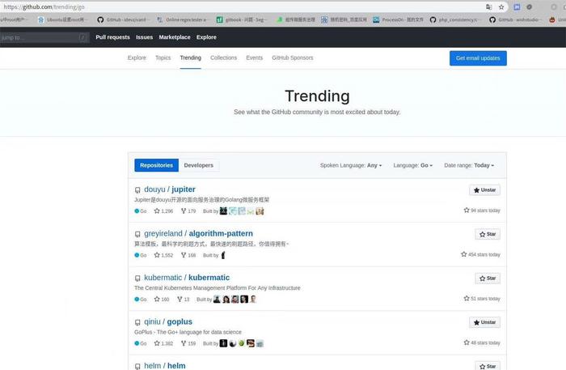Click the translate page icon in address bar

[x=488, y=6]
